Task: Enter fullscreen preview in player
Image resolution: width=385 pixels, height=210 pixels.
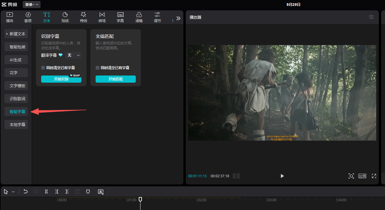Action: (x=374, y=176)
